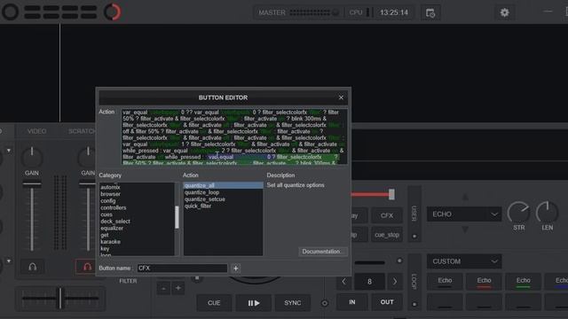This screenshot has height=319, width=568.
Task: Click inside the Action script text area
Action: 234,137
